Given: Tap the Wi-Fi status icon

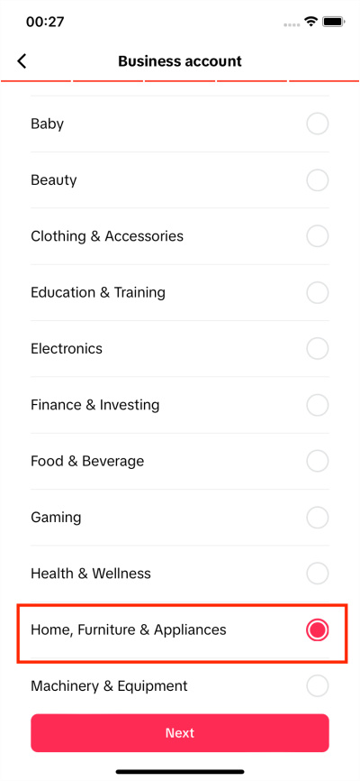Looking at the screenshot, I should (311, 22).
